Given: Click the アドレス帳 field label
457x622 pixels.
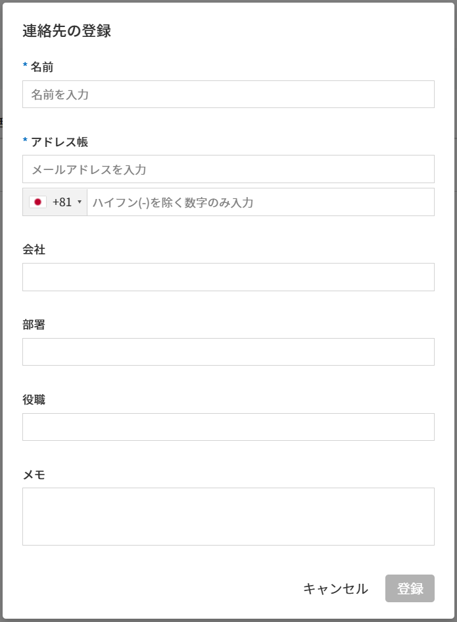Looking at the screenshot, I should [59, 142].
